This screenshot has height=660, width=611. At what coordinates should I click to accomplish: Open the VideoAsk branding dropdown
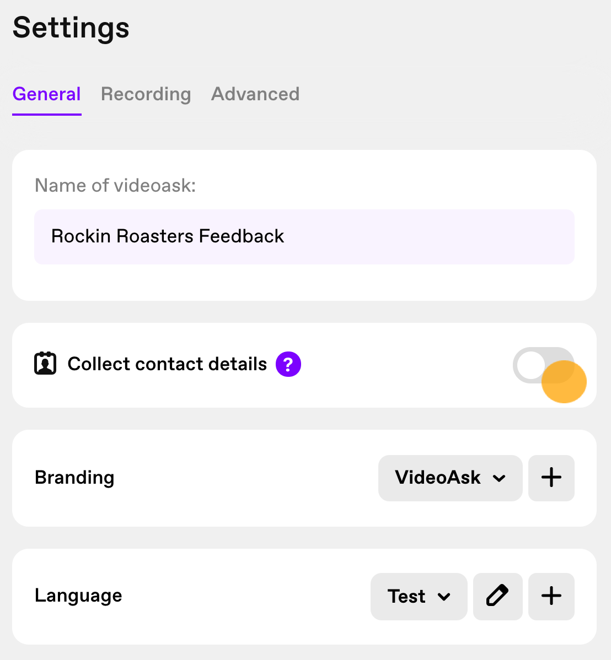tap(450, 478)
